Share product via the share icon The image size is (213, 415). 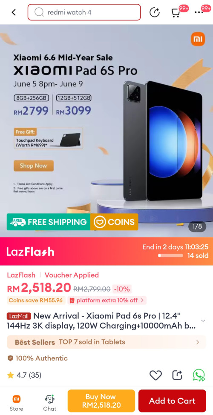coord(177,375)
